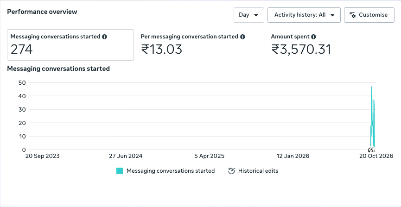Click the 12 Jan 2026 axis label

293,156
